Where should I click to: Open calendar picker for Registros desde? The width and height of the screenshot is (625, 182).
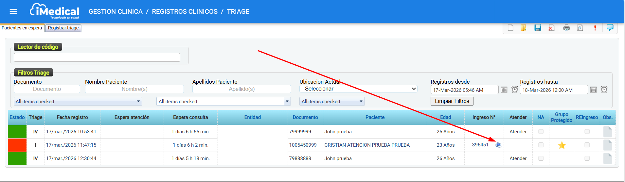click(504, 90)
